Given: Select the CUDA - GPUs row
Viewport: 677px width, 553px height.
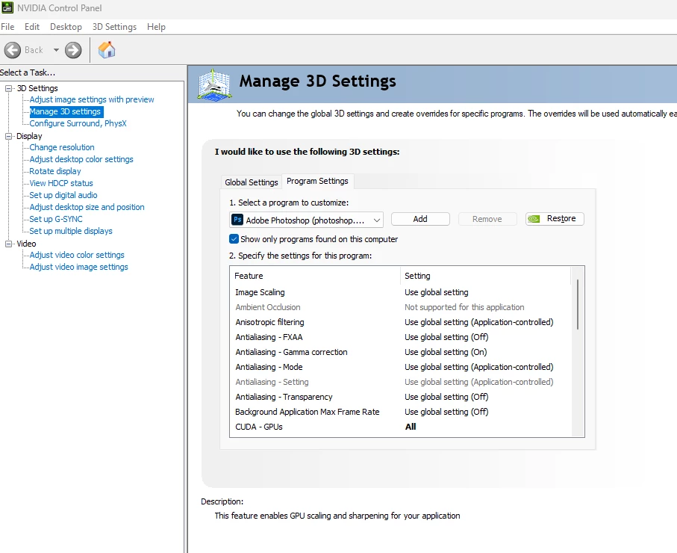Looking at the screenshot, I should (x=400, y=427).
